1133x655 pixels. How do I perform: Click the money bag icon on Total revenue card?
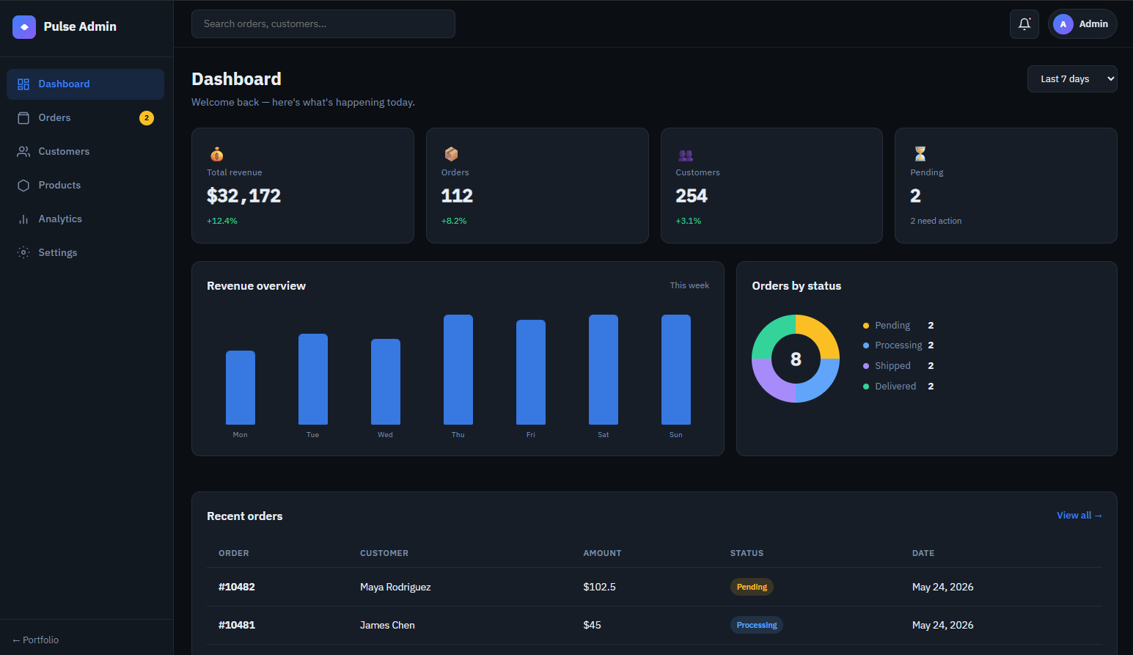[x=216, y=154]
